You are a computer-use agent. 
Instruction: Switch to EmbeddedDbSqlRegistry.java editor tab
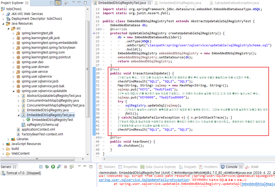[180, 3]
